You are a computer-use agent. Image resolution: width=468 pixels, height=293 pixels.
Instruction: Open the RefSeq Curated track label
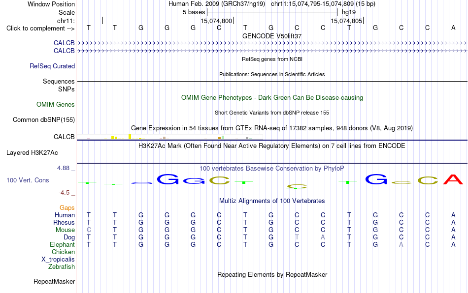52,66
